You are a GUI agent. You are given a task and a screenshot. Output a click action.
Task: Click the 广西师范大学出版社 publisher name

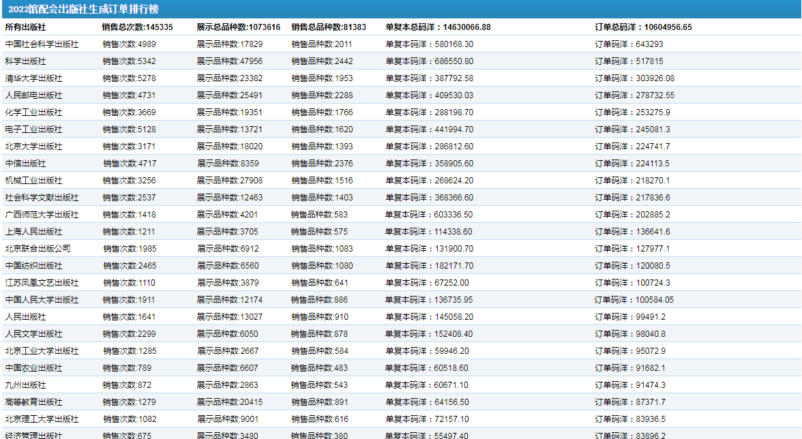[42, 215]
